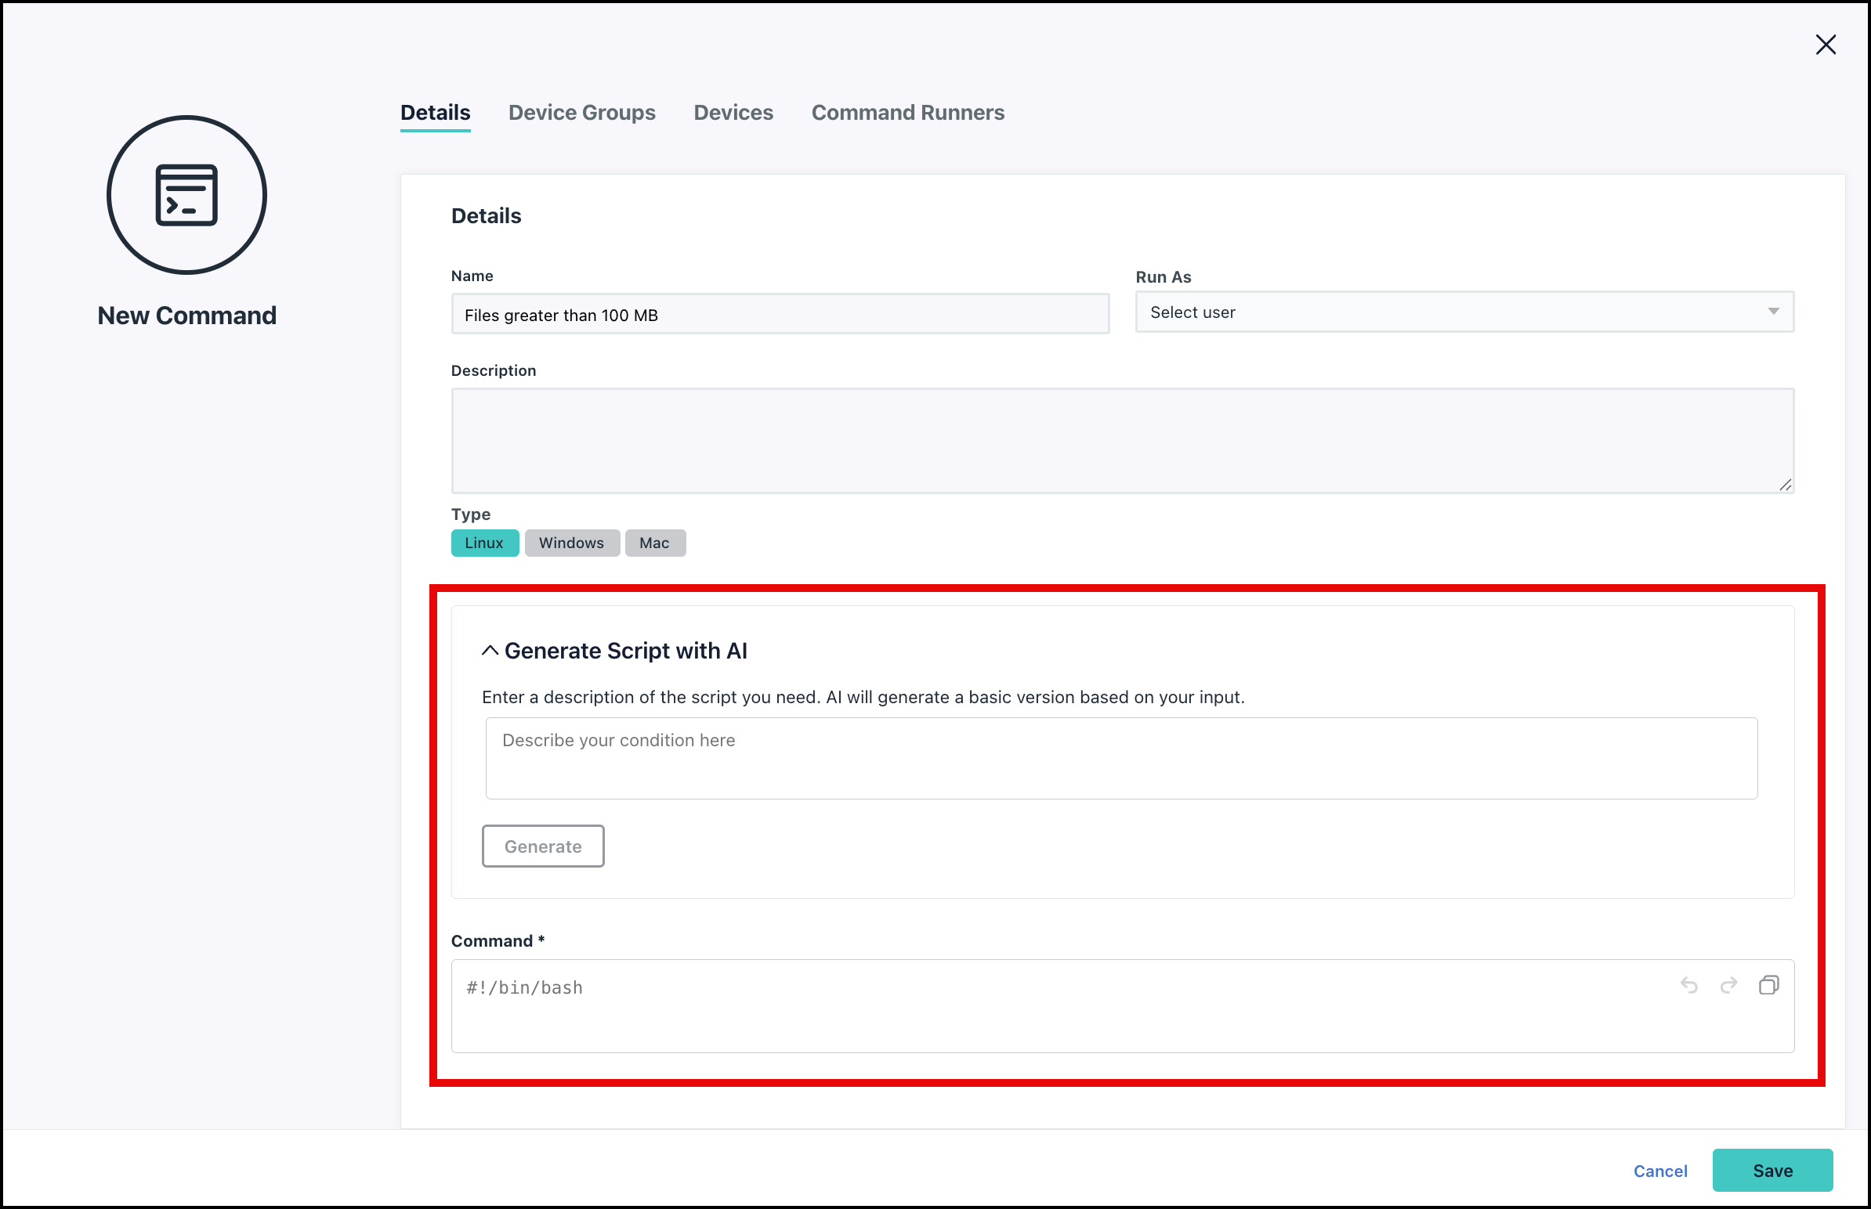Switch to the Device Groups tab

tap(581, 113)
